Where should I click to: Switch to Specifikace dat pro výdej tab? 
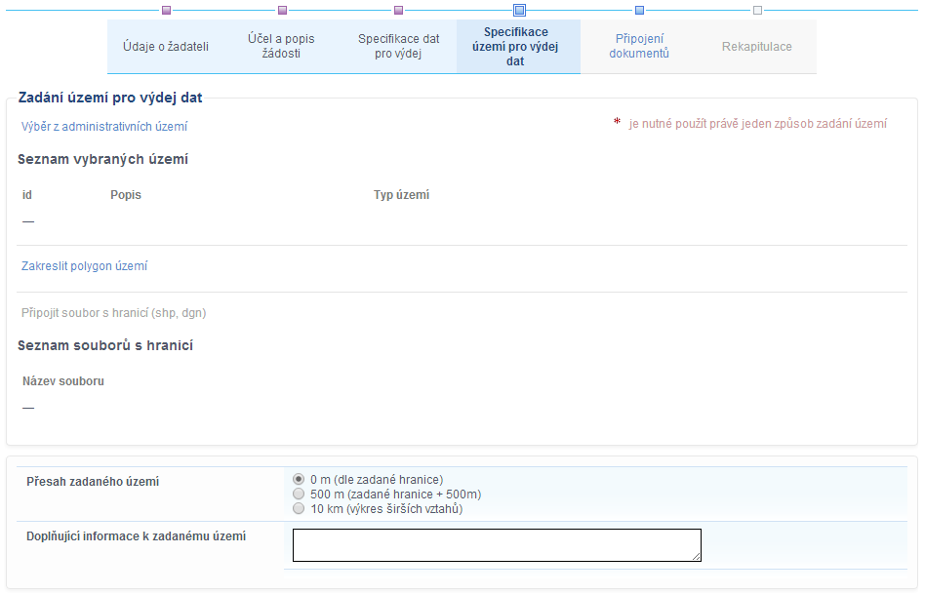pyautogui.click(x=398, y=47)
